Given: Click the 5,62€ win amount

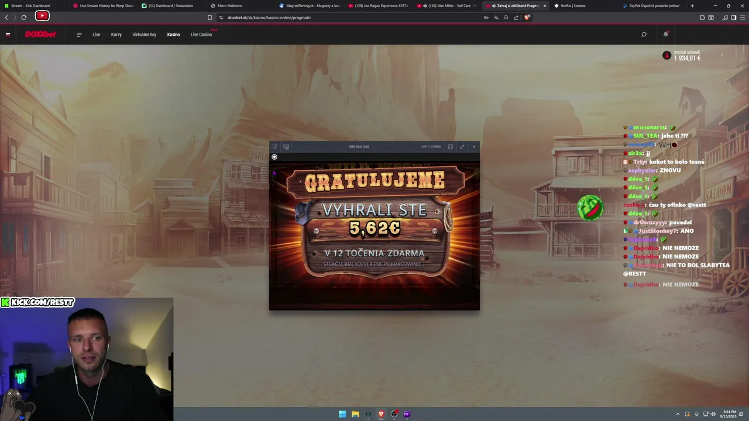Looking at the screenshot, I should pyautogui.click(x=374, y=229).
